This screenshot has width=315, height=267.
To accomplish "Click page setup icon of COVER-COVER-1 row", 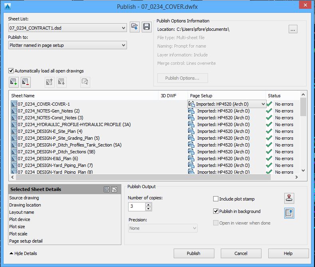I will [x=192, y=104].
